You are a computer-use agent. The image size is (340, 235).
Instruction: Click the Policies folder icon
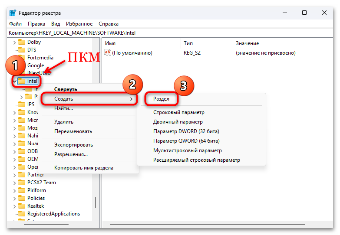[x=22, y=198]
